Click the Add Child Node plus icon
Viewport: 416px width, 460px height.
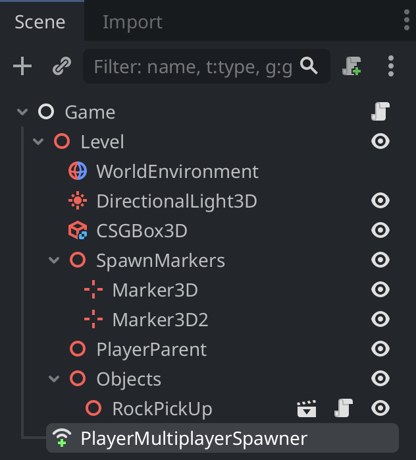[22, 66]
